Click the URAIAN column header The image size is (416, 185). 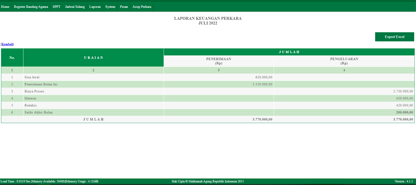(93, 58)
